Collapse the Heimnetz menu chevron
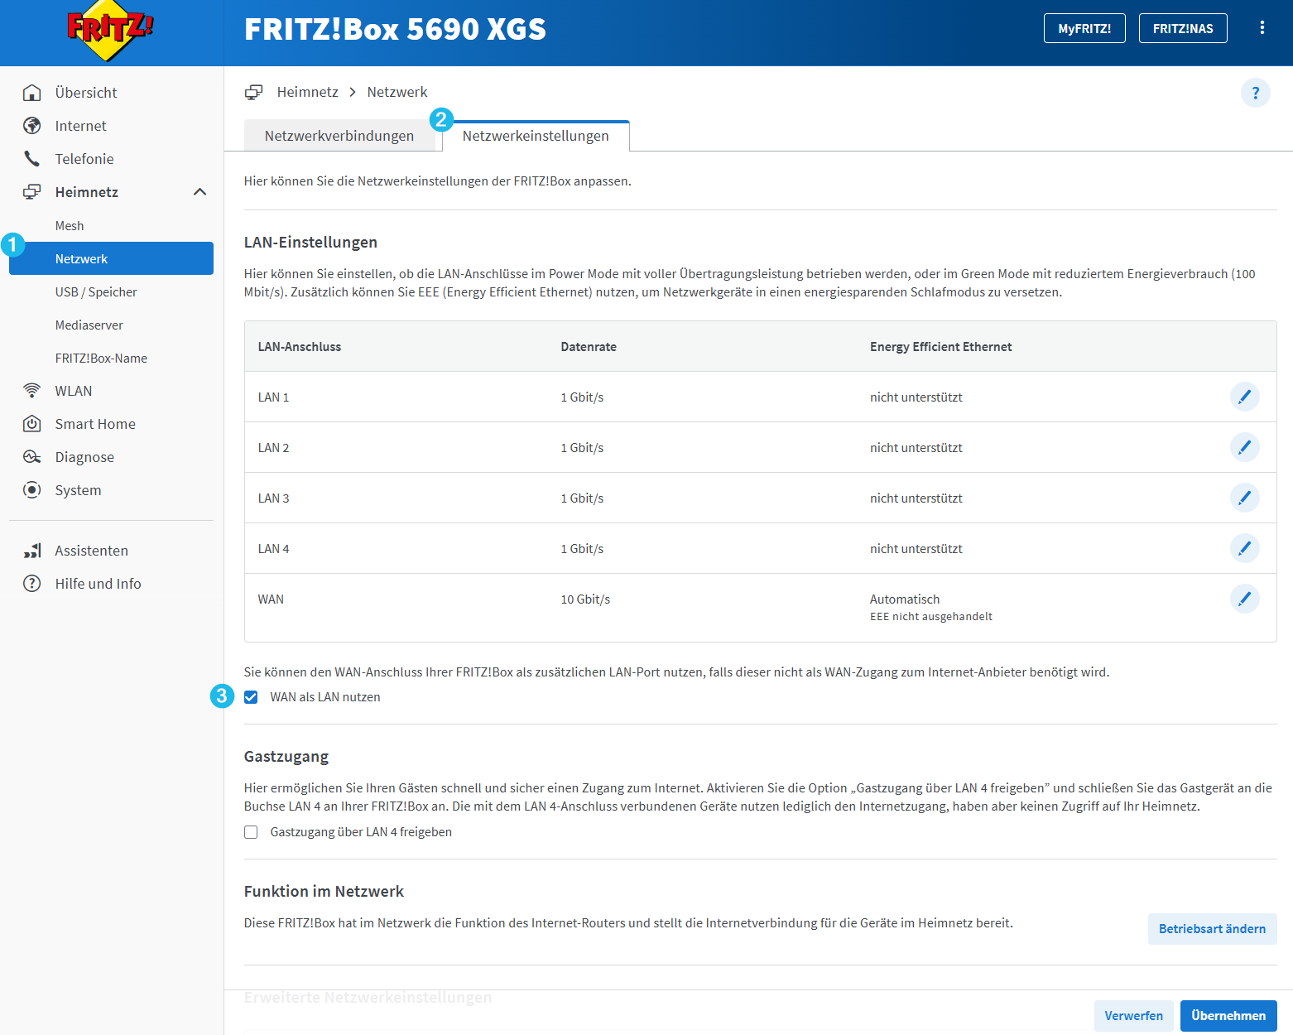The width and height of the screenshot is (1293, 1035). [199, 192]
